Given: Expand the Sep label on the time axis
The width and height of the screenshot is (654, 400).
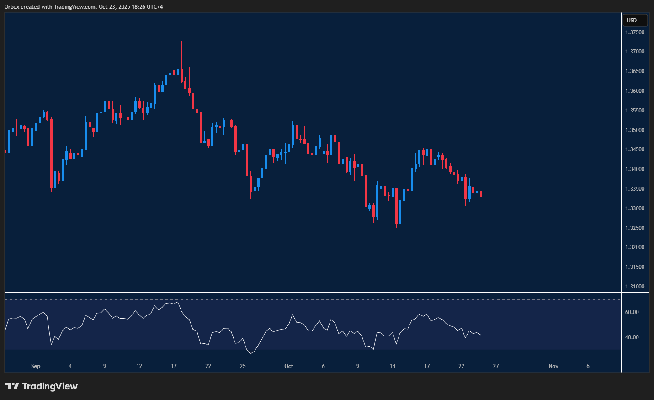Looking at the screenshot, I should (36, 366).
